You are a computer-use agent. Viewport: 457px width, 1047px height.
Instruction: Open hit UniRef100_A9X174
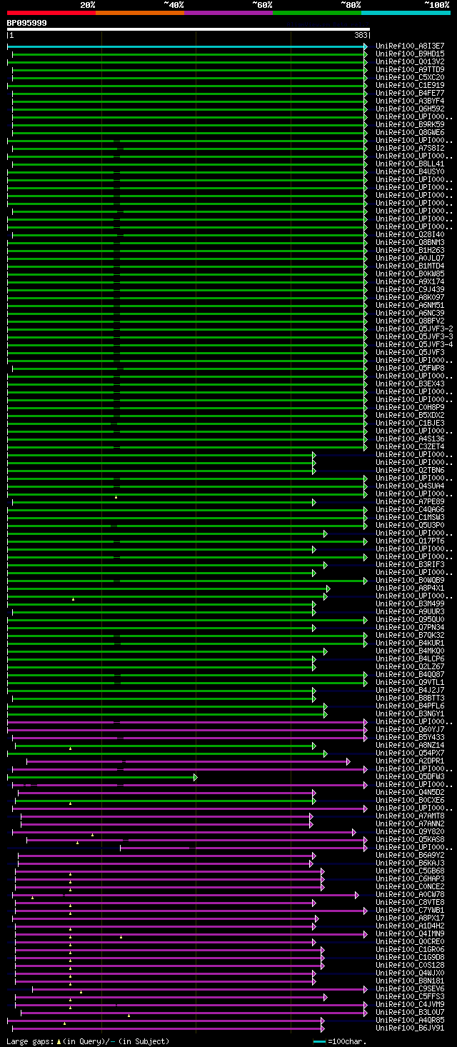click(x=410, y=281)
